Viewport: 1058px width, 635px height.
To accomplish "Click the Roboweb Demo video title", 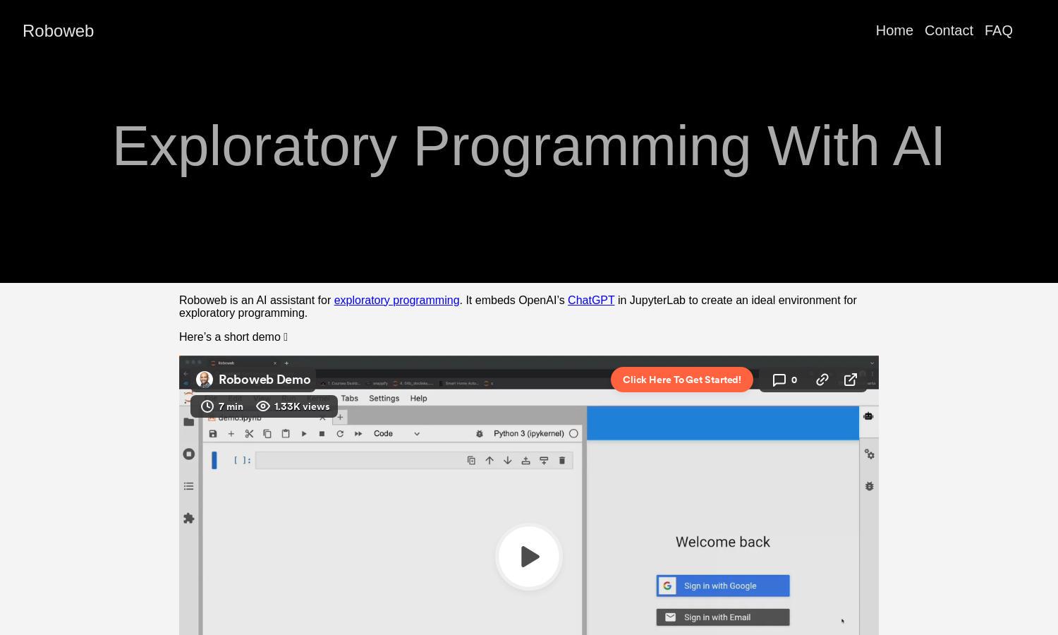I will (264, 380).
